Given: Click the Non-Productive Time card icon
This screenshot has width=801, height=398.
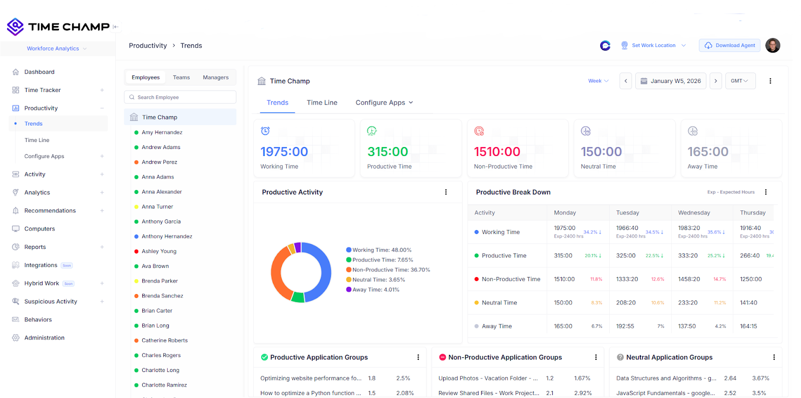Looking at the screenshot, I should [479, 131].
